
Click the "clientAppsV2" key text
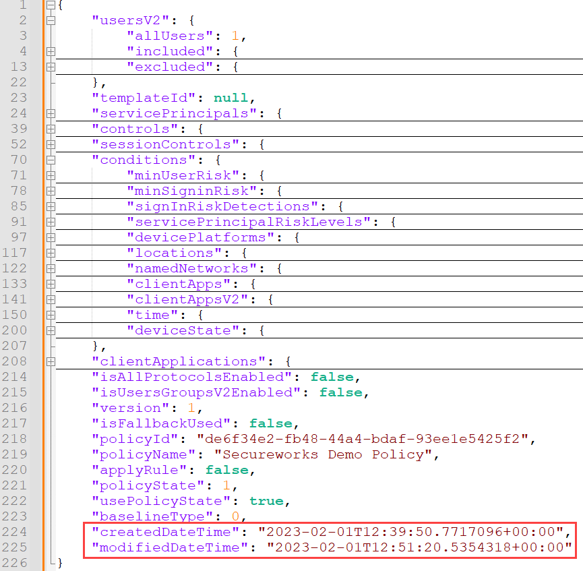(187, 299)
